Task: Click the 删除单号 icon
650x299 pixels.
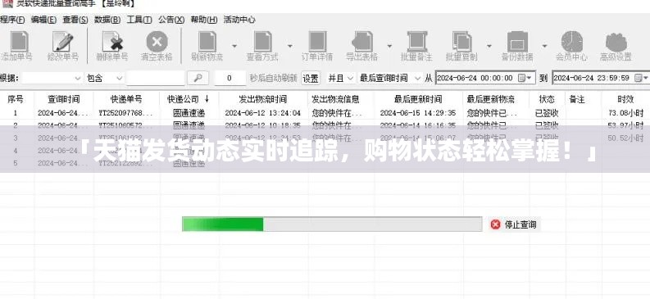Action: (112, 42)
